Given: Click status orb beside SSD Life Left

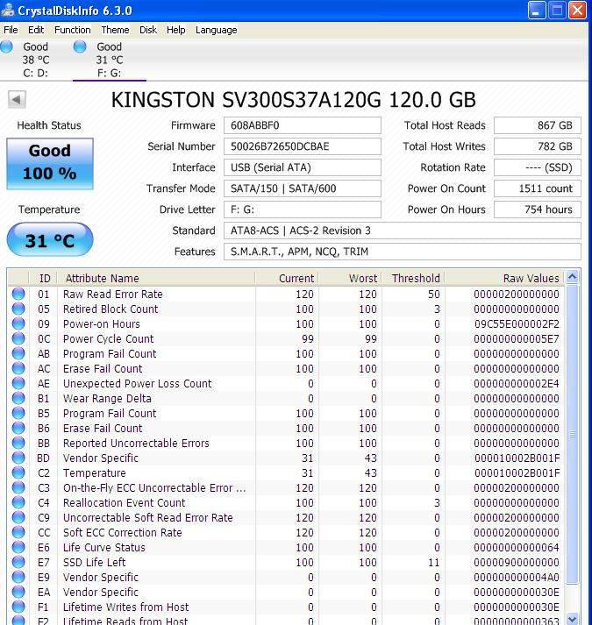Looking at the screenshot, I should click(18, 563).
